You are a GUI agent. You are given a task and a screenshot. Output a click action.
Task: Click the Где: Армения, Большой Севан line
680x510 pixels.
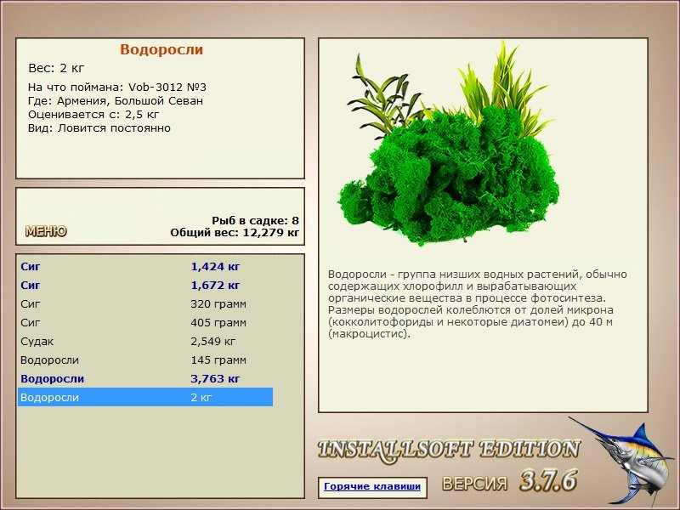[x=116, y=101]
